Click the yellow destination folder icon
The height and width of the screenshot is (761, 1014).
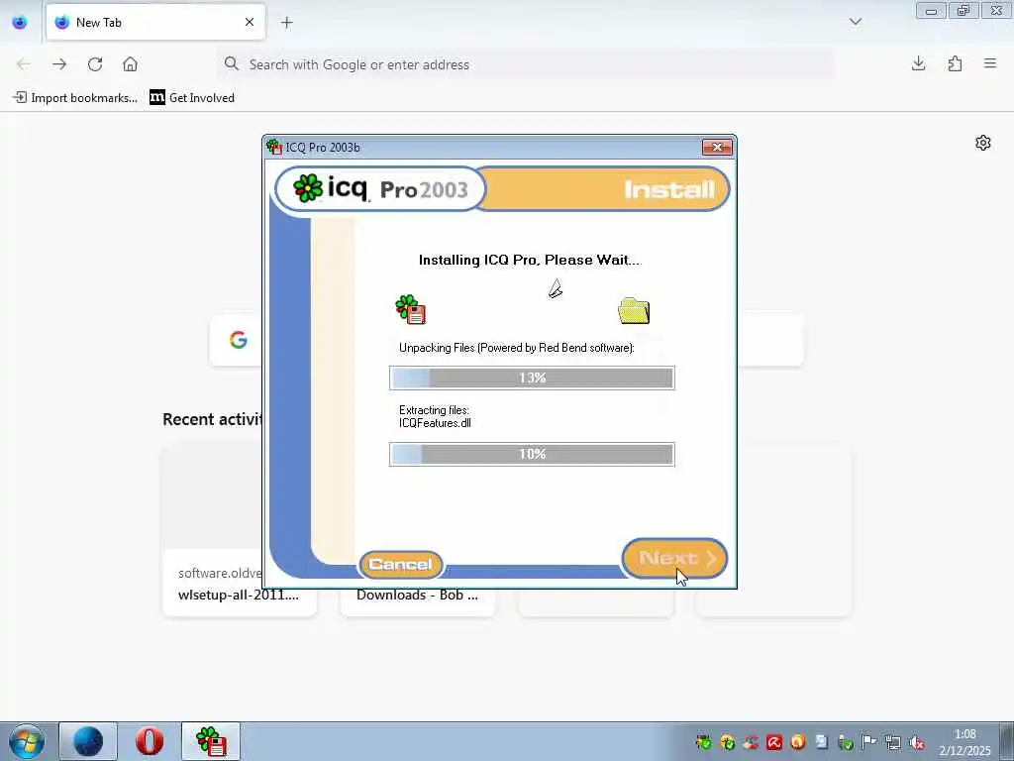tap(634, 310)
